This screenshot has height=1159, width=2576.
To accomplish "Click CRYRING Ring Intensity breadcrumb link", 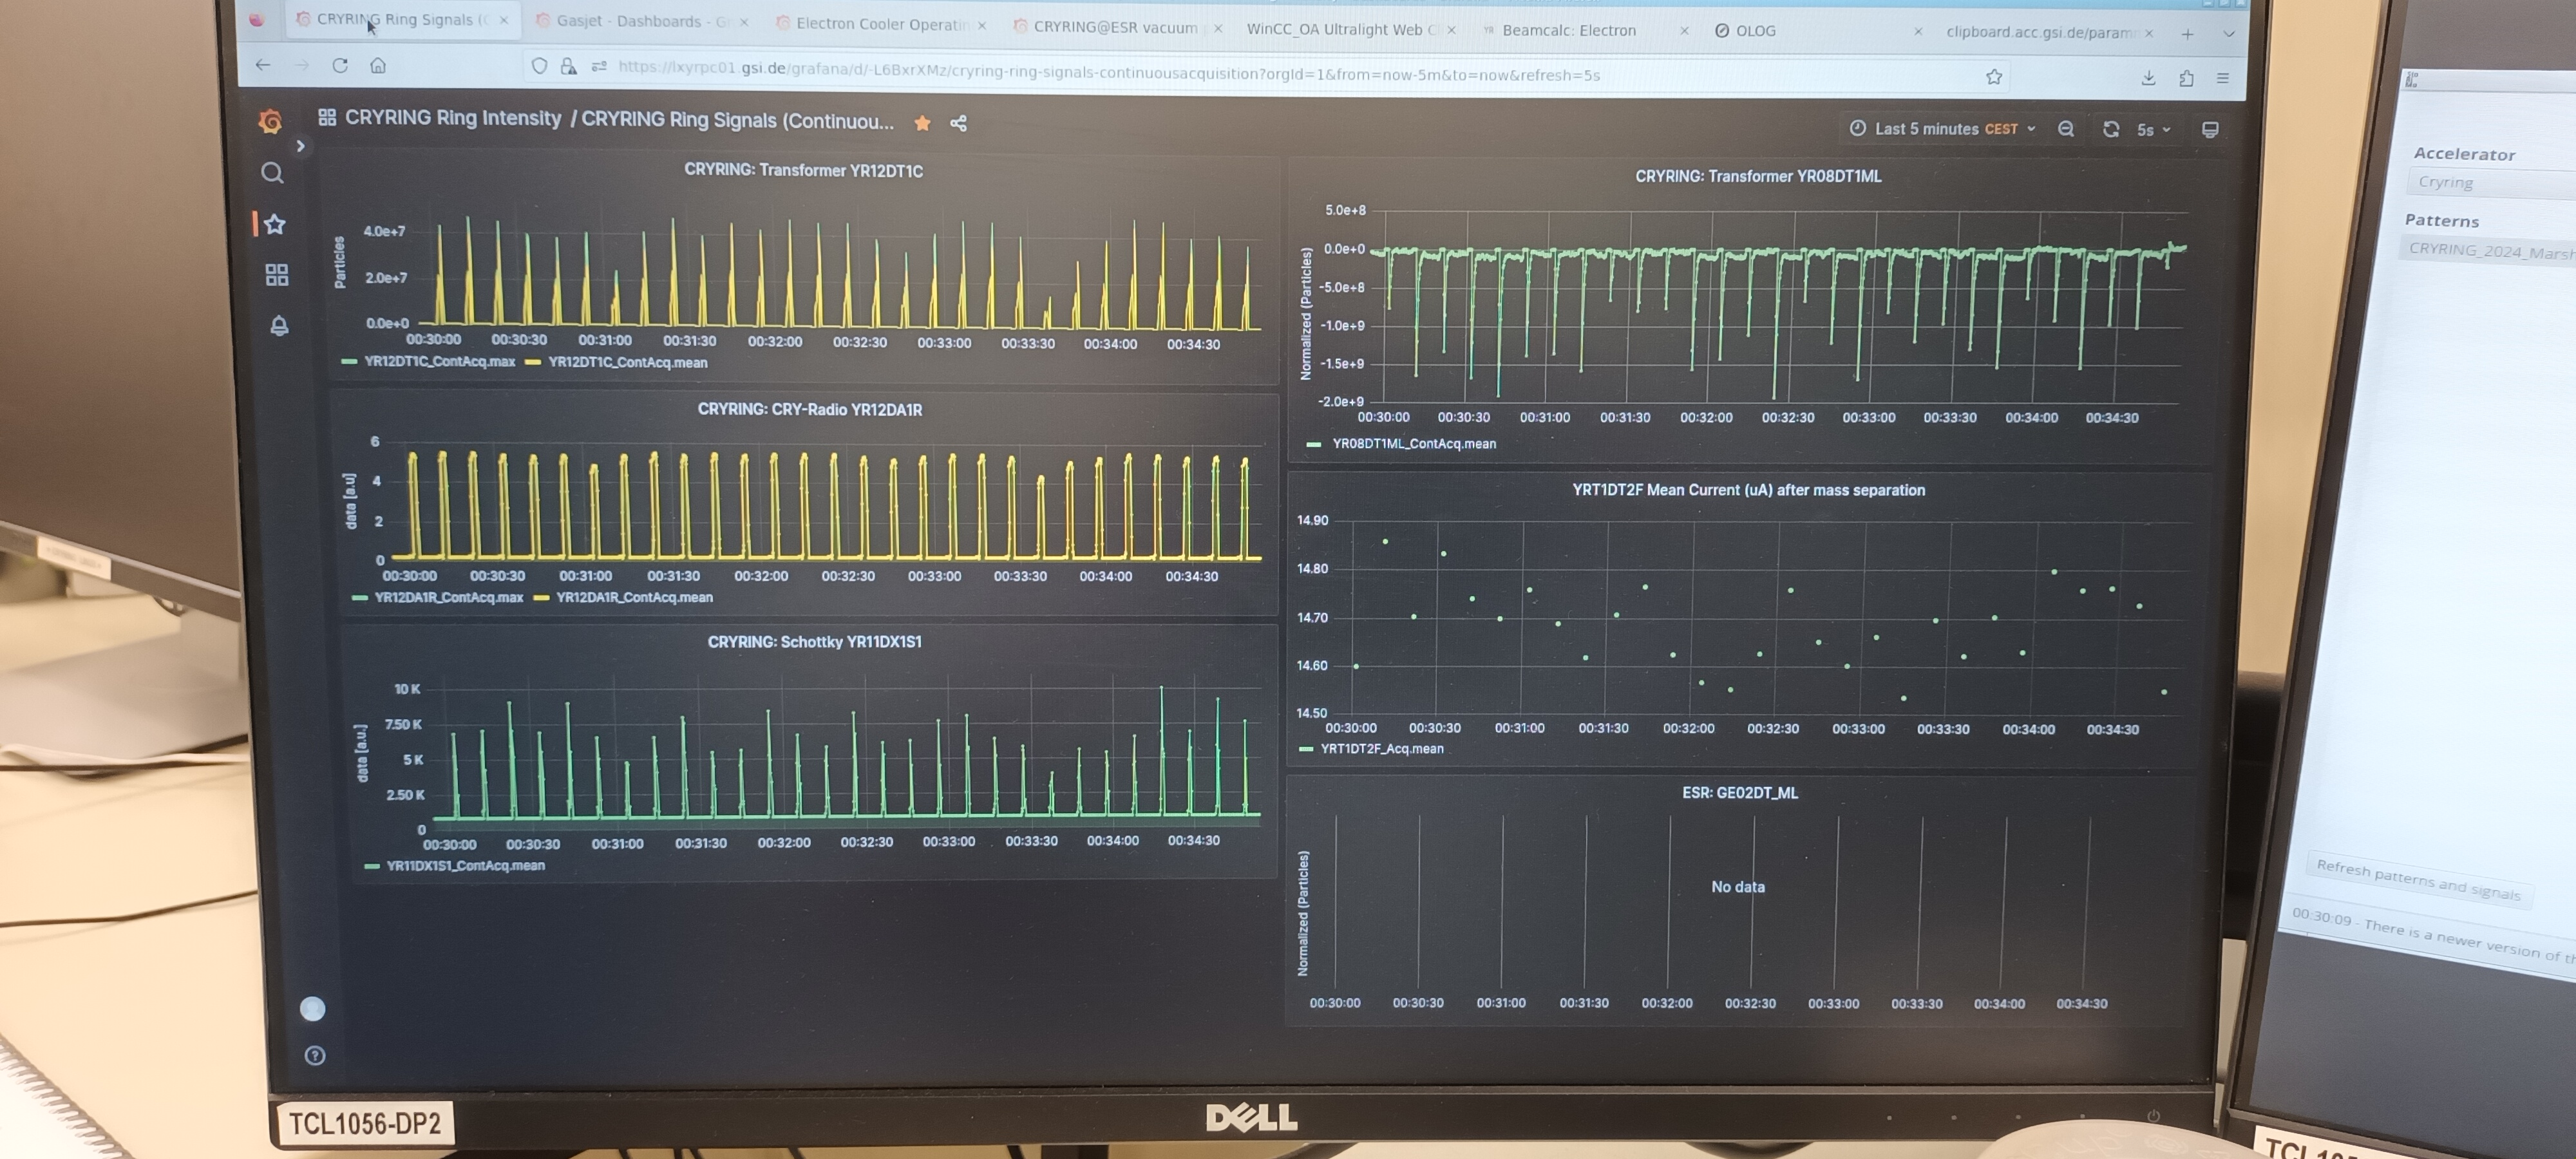I will [x=453, y=118].
